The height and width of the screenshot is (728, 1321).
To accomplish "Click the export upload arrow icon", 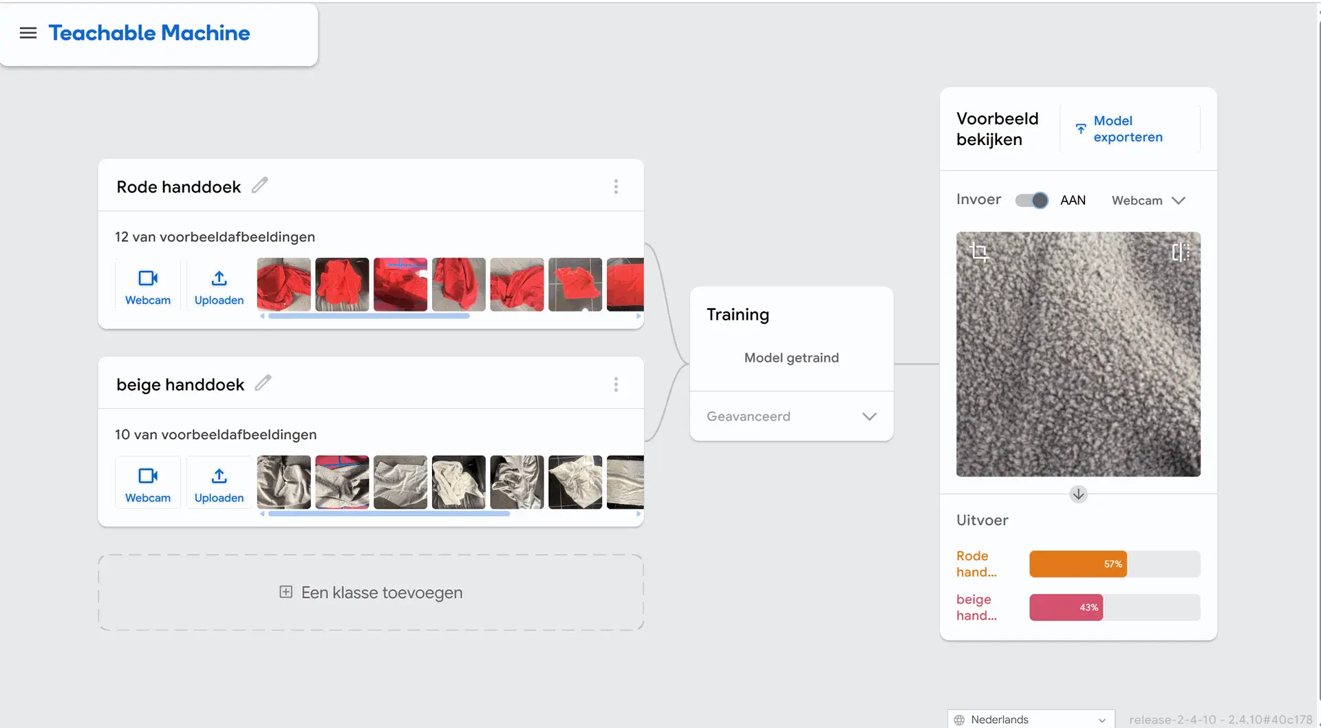I will pos(1081,129).
